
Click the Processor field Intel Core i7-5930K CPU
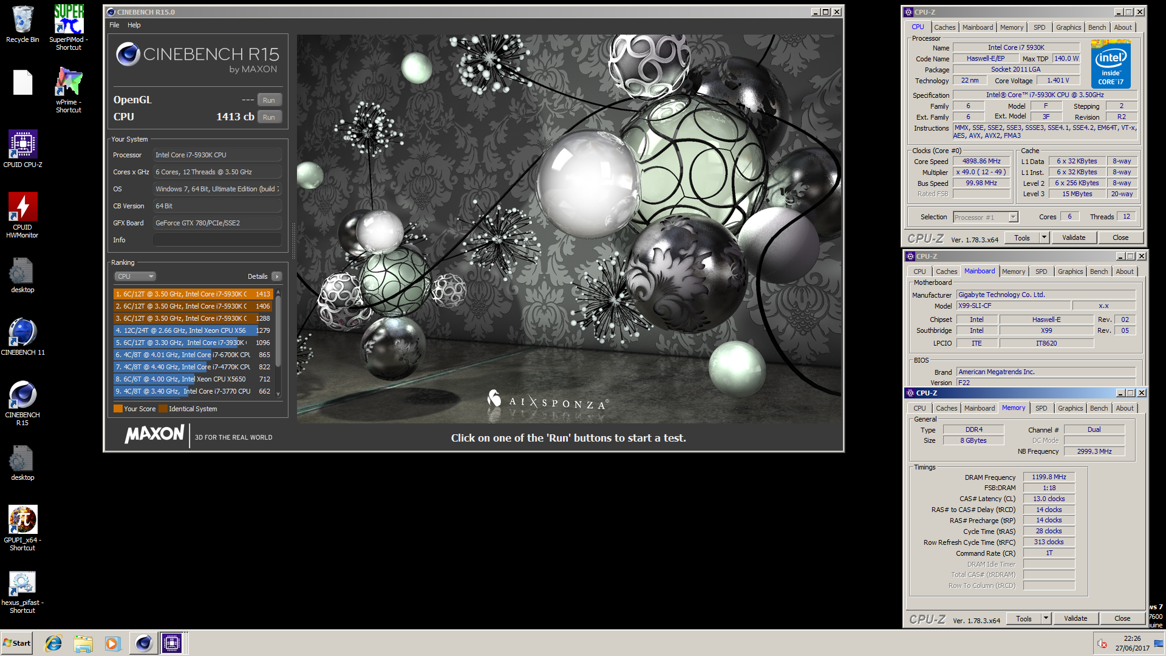[217, 155]
